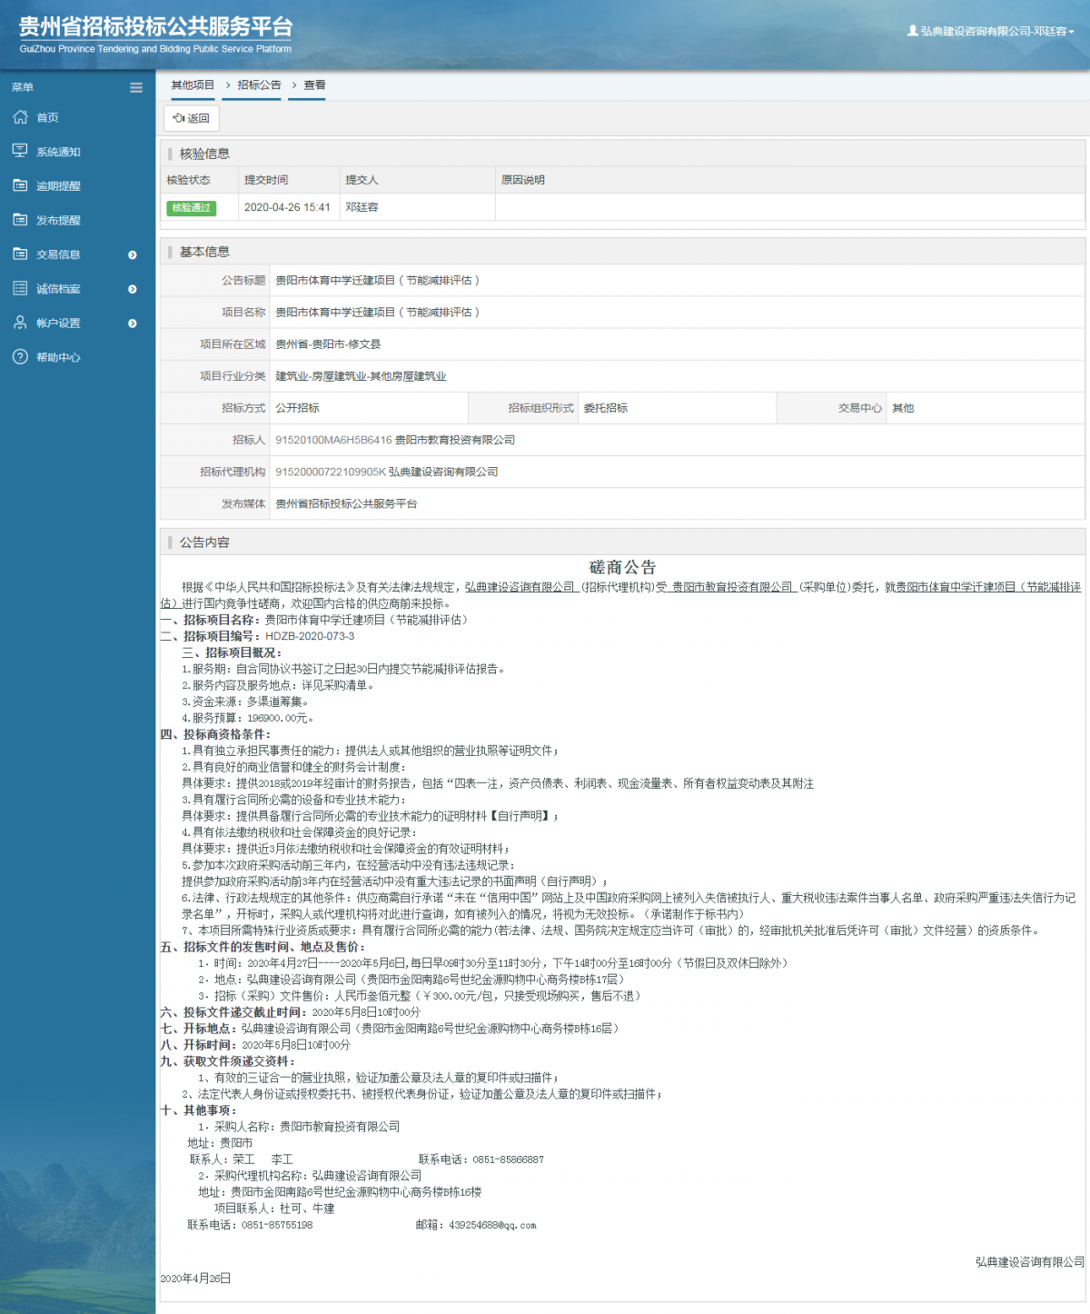Select the 查看 breadcrumb tab
Screen dimensions: 1090x1314
click(314, 85)
